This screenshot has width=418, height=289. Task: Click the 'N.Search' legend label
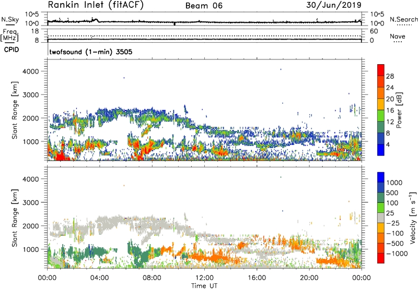click(403, 19)
